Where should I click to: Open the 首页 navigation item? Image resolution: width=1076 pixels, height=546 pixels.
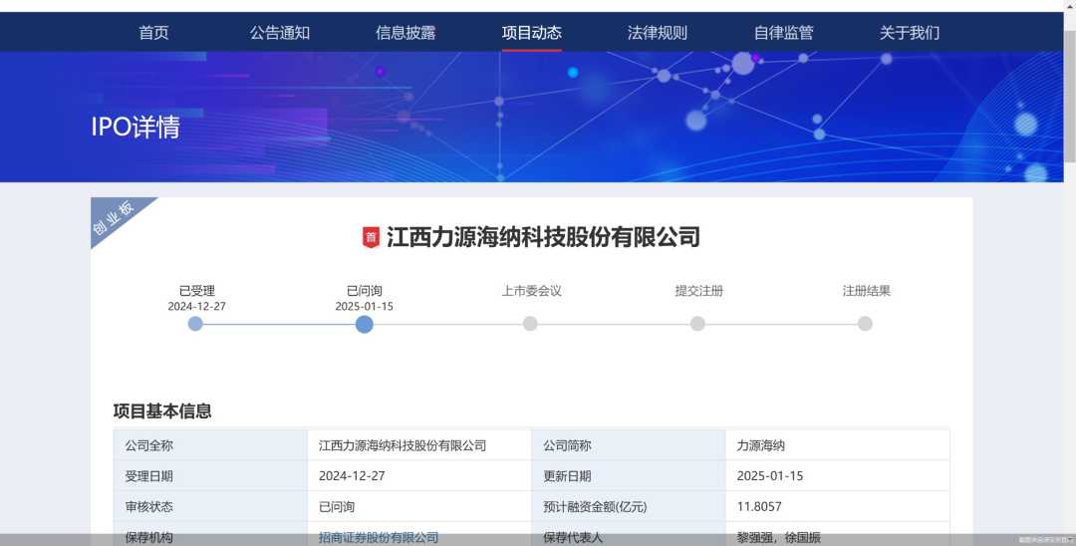(x=153, y=32)
